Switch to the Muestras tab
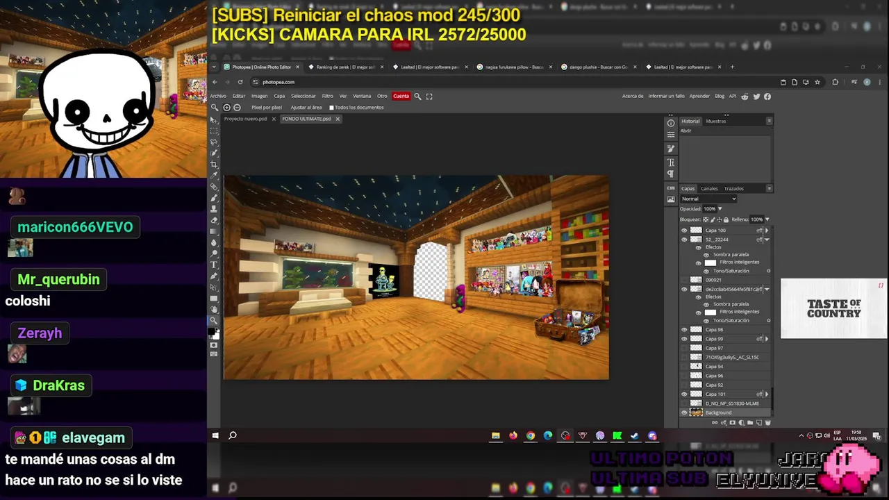Viewport: 889px width, 500px height. pos(715,121)
